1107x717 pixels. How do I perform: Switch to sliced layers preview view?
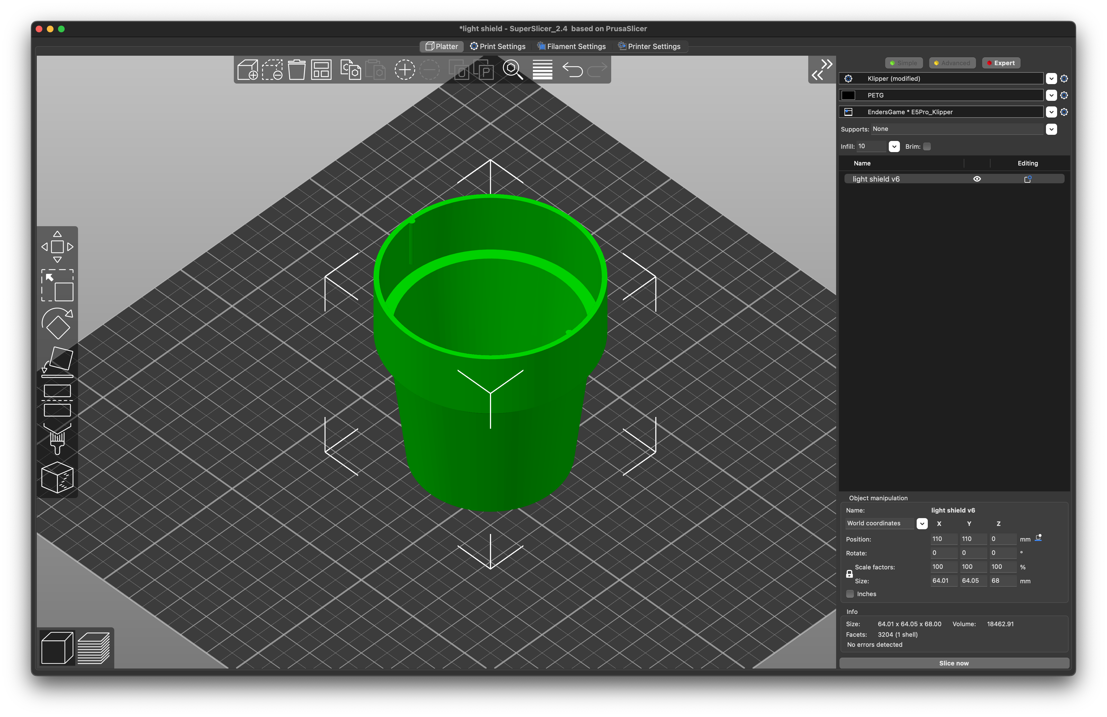coord(94,648)
